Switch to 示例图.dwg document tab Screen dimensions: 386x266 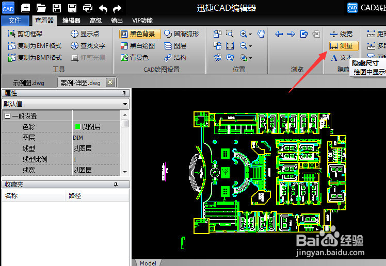click(x=28, y=83)
